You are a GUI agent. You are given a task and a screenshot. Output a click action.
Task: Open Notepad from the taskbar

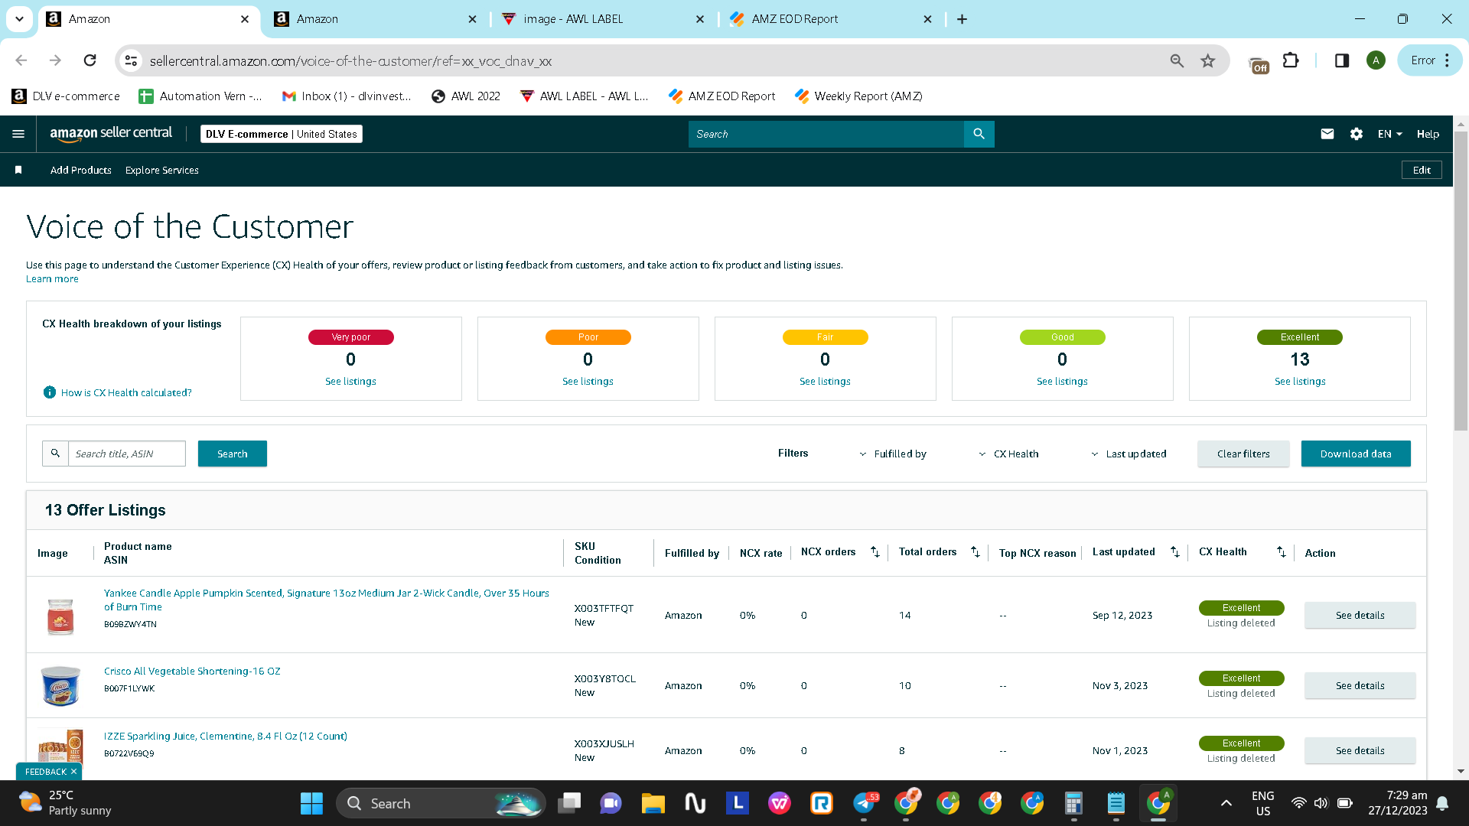coord(1116,803)
